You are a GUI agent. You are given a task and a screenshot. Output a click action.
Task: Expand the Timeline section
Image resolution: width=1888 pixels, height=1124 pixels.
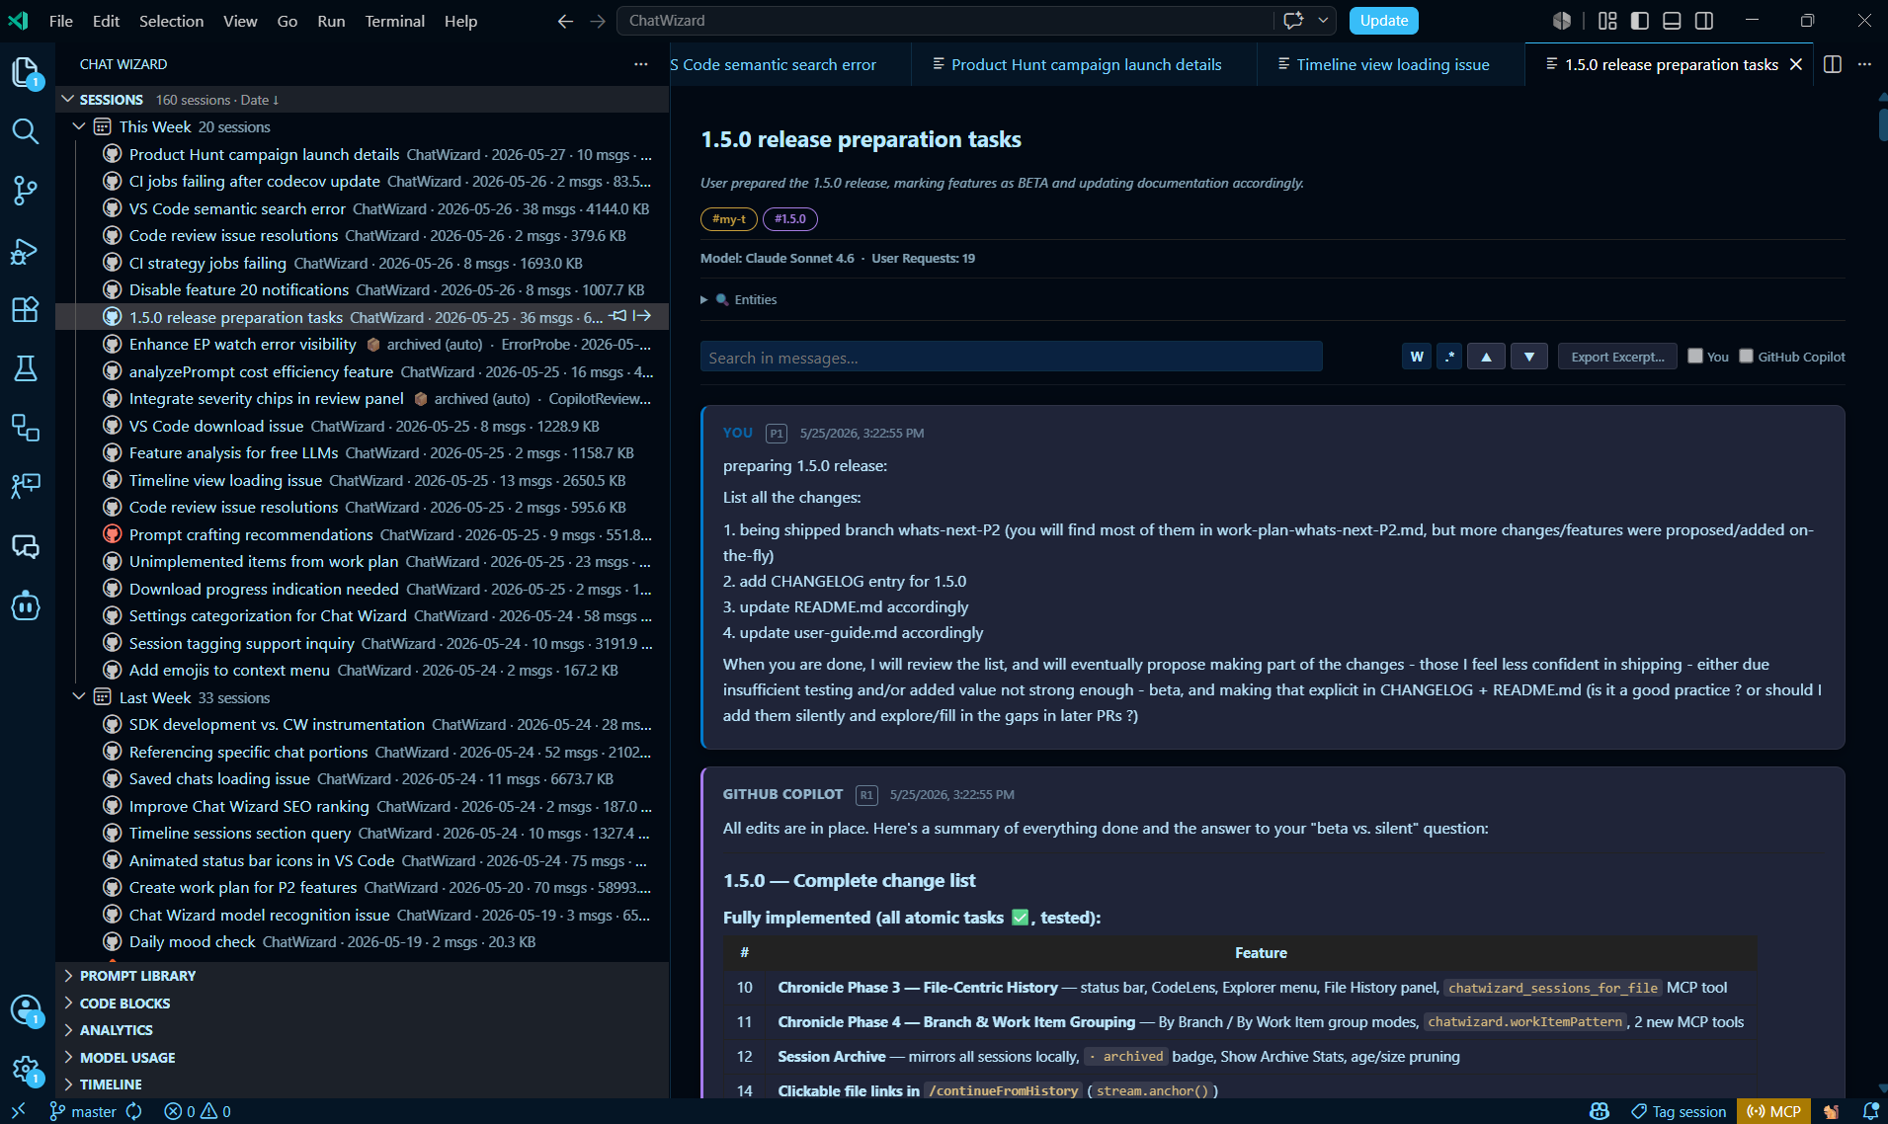111,1084
